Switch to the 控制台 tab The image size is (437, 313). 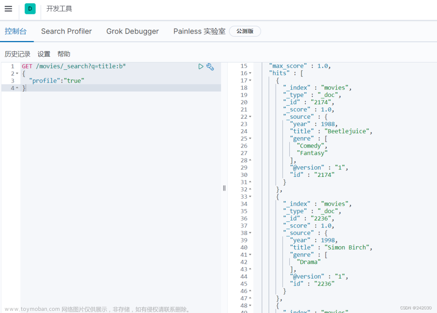tap(16, 31)
